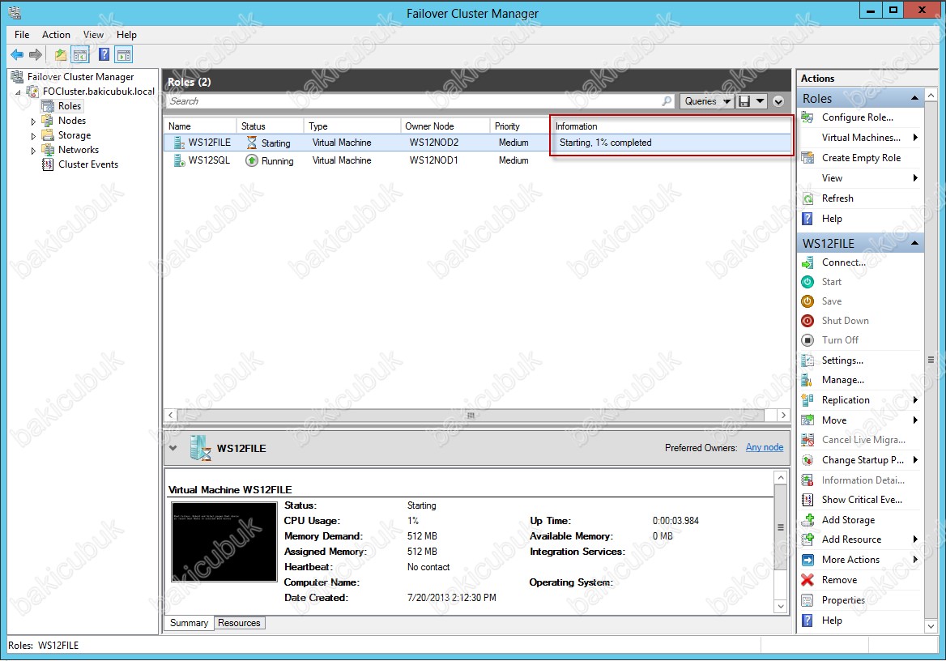This screenshot has height=661, width=946.
Task: Collapse the WS12FILE details chevron
Action: coord(173,448)
